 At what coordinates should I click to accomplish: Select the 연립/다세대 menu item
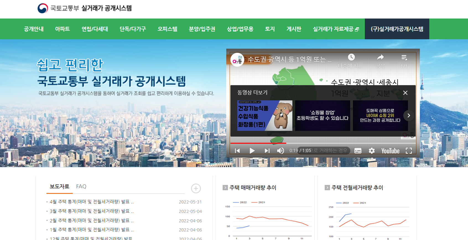pos(95,29)
